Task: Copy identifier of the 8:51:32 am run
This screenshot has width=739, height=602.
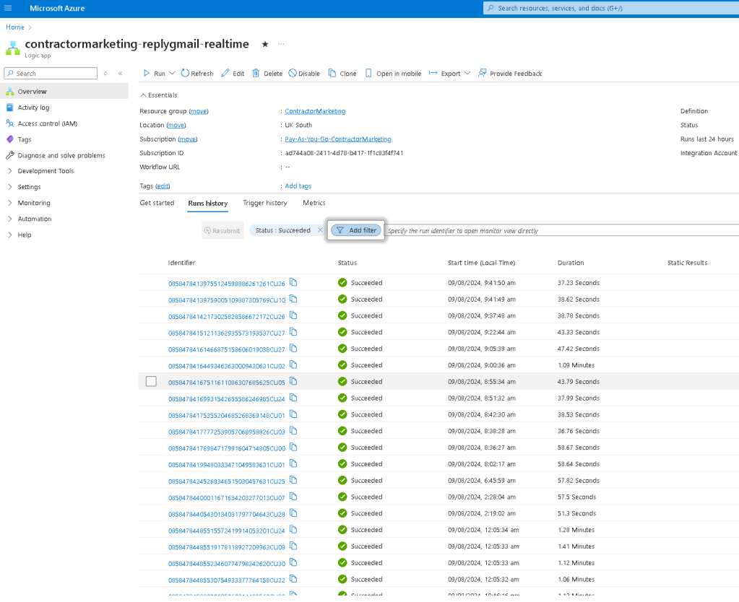Action: coord(293,398)
